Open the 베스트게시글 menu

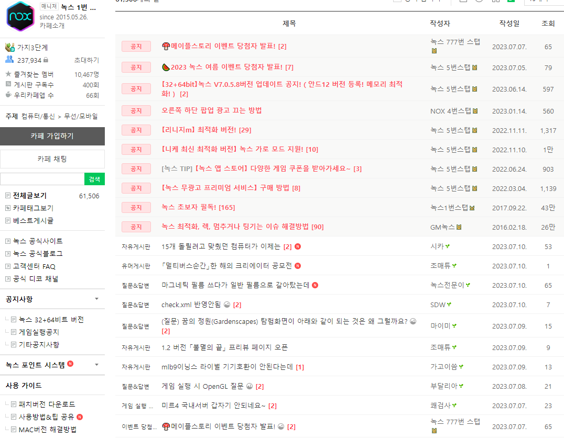point(33,221)
